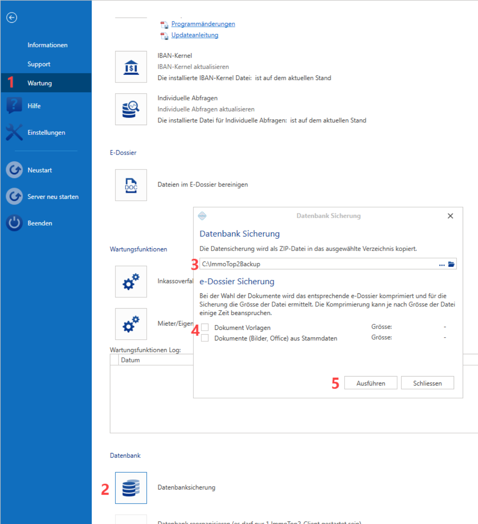Click the 'Server neu starten' label
The width and height of the screenshot is (478, 524).
(53, 197)
